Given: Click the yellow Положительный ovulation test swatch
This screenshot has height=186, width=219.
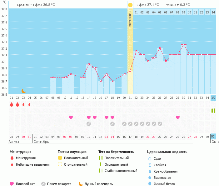Looking at the screenshot, I should [x=60, y=158].
